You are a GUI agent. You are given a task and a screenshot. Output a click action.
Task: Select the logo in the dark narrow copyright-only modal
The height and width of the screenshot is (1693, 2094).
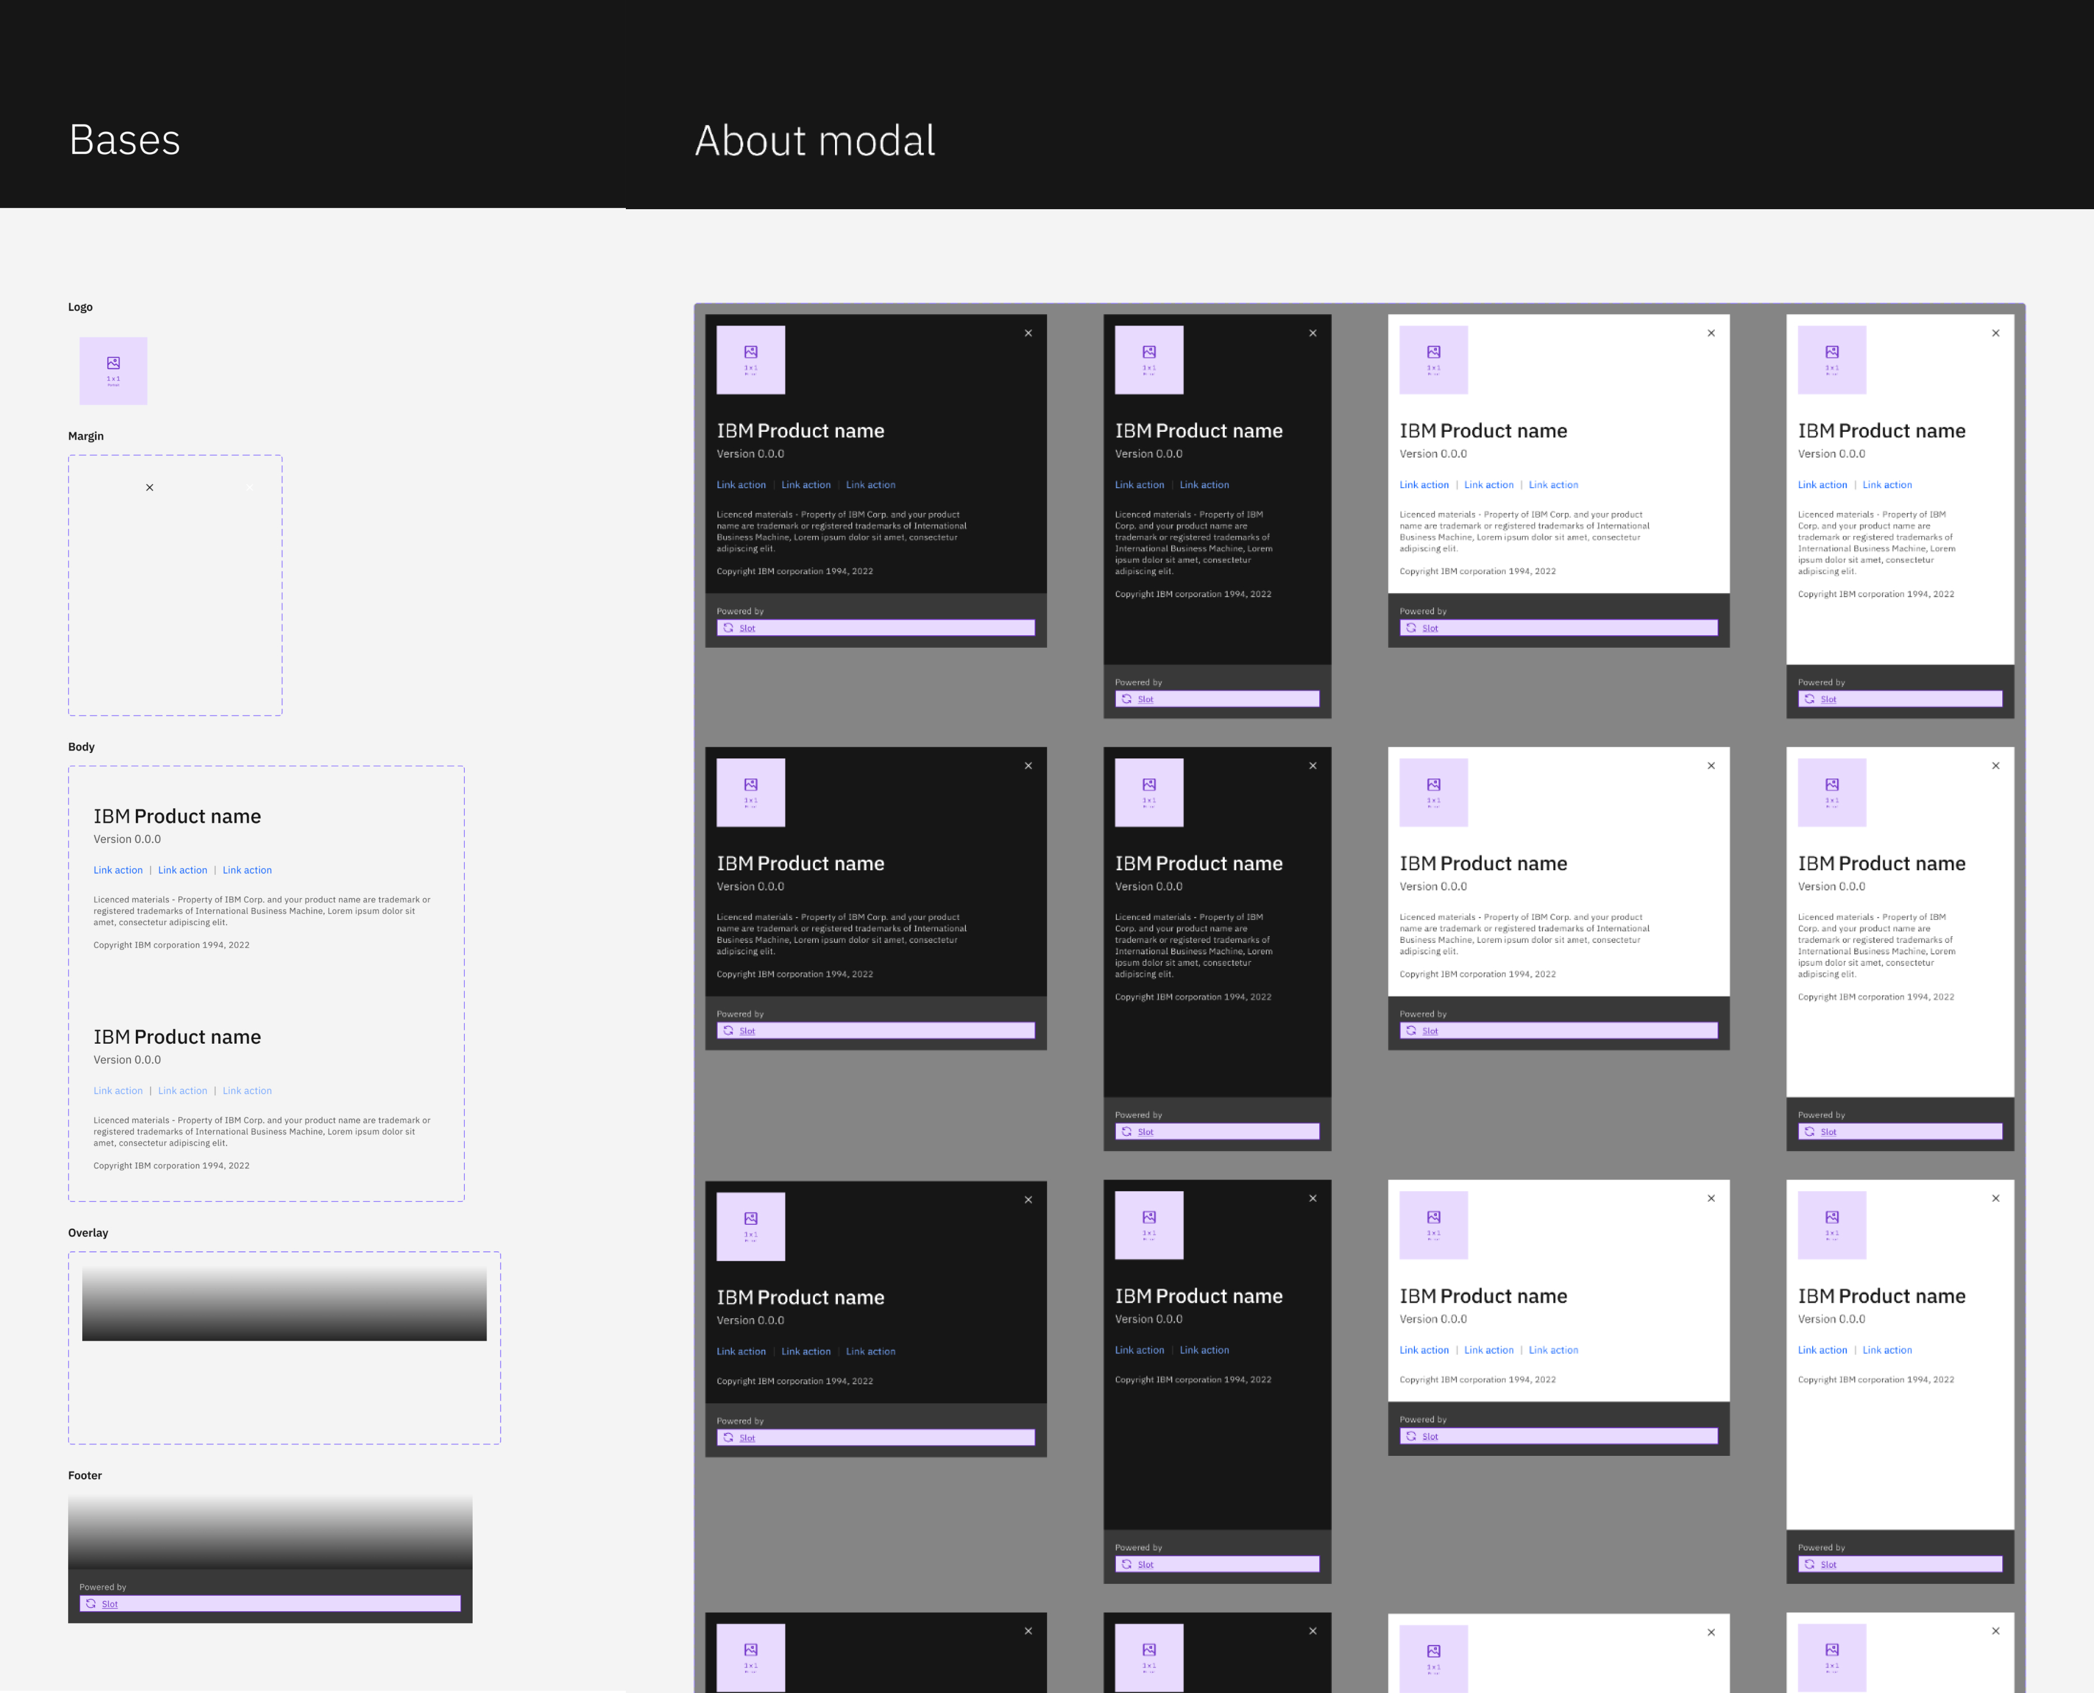[x=1149, y=1225]
